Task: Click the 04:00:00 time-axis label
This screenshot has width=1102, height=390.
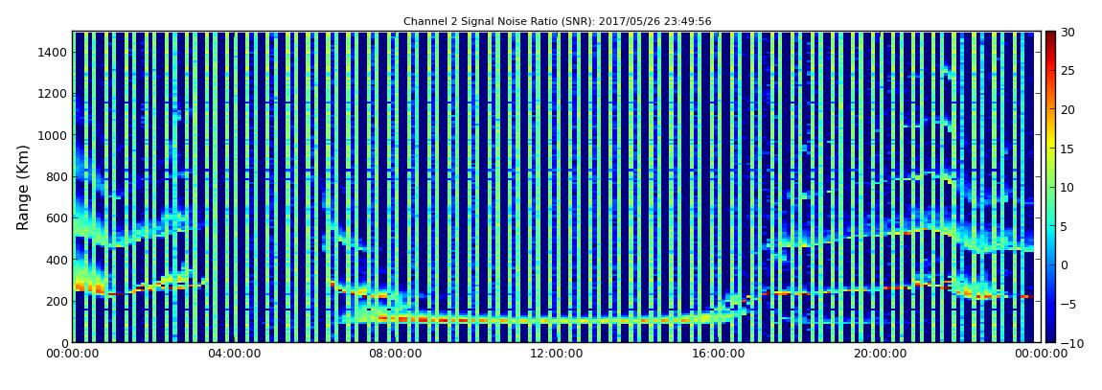Action: tap(233, 355)
